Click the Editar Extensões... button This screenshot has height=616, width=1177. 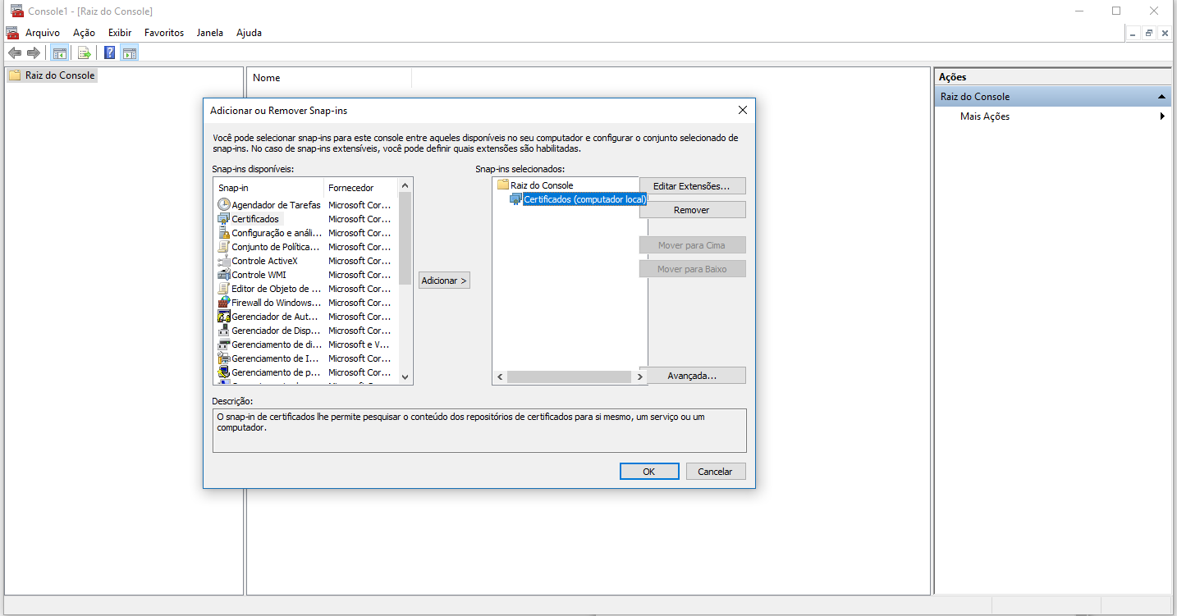click(x=692, y=186)
